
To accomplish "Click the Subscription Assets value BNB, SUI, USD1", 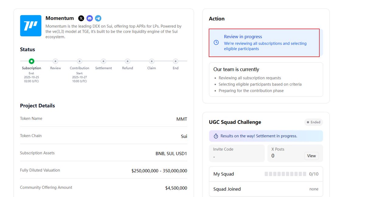I will coord(171,154).
